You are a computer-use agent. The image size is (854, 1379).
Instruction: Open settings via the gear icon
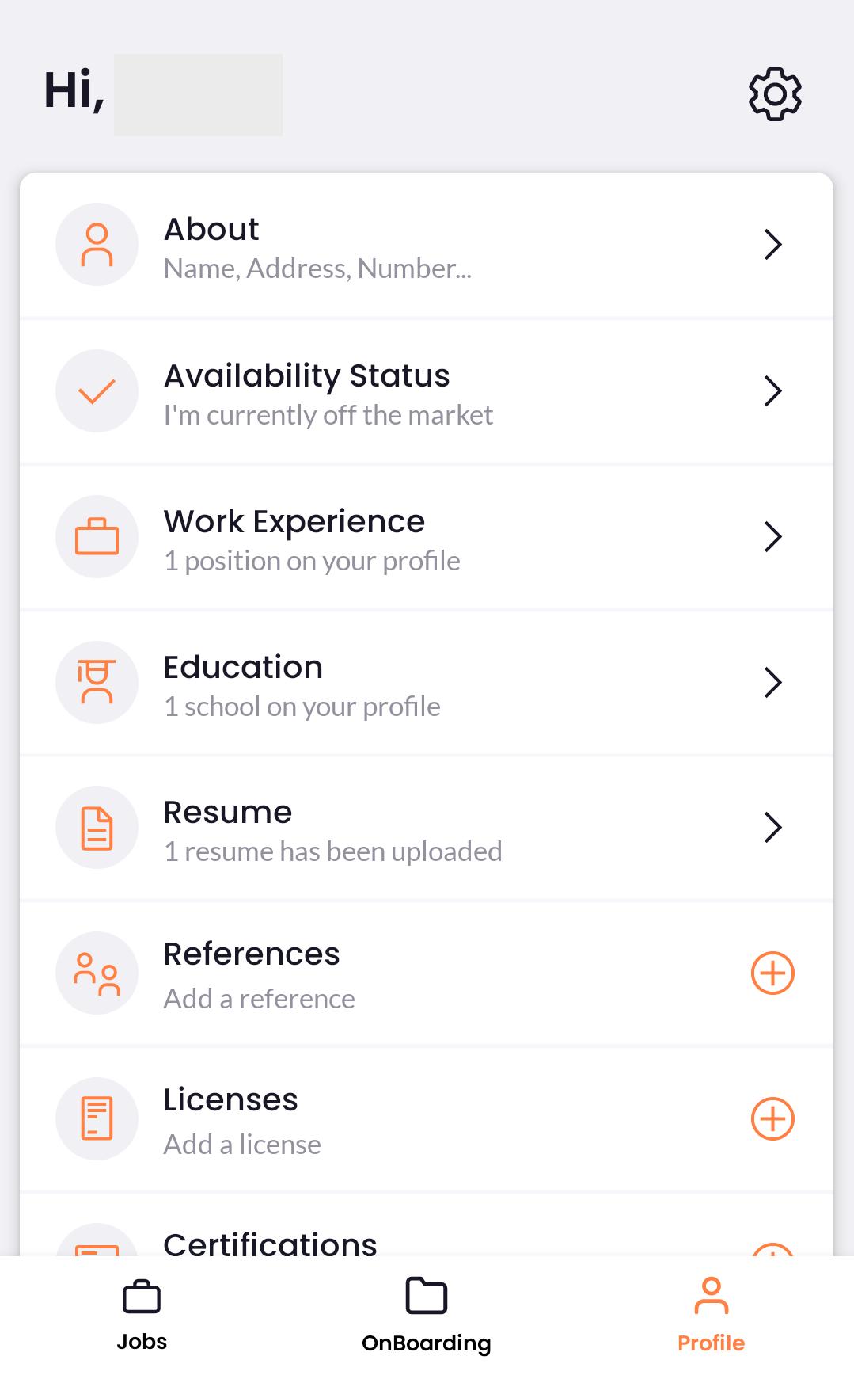(775, 94)
